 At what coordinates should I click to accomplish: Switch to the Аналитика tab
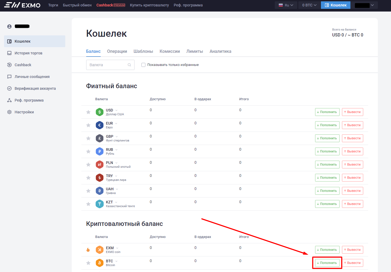click(x=220, y=51)
